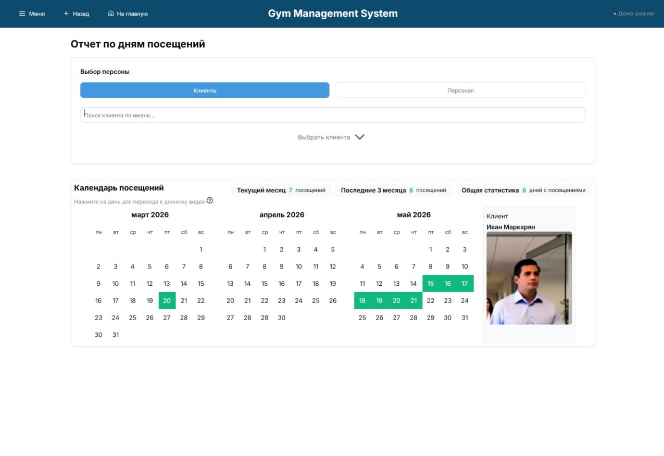
Task: Click the Отчет по дням посещений heading
Action: [138, 44]
